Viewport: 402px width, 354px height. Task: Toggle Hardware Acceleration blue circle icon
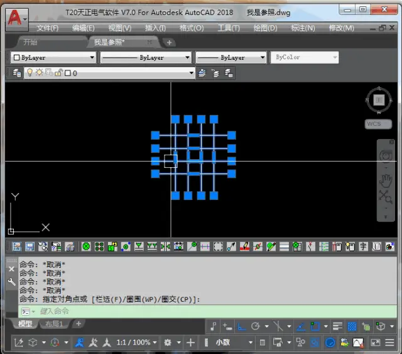[330, 342]
